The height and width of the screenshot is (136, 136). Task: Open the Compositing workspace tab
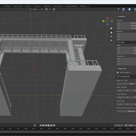[58, 6]
